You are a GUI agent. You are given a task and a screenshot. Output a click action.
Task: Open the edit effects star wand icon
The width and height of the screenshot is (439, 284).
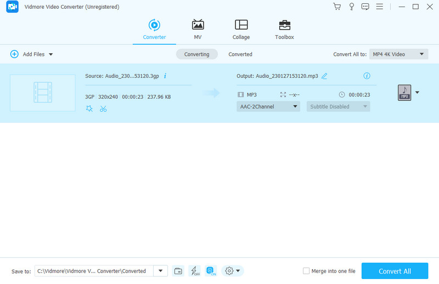click(89, 109)
